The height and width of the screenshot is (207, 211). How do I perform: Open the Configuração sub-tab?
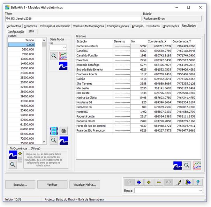(16, 32)
